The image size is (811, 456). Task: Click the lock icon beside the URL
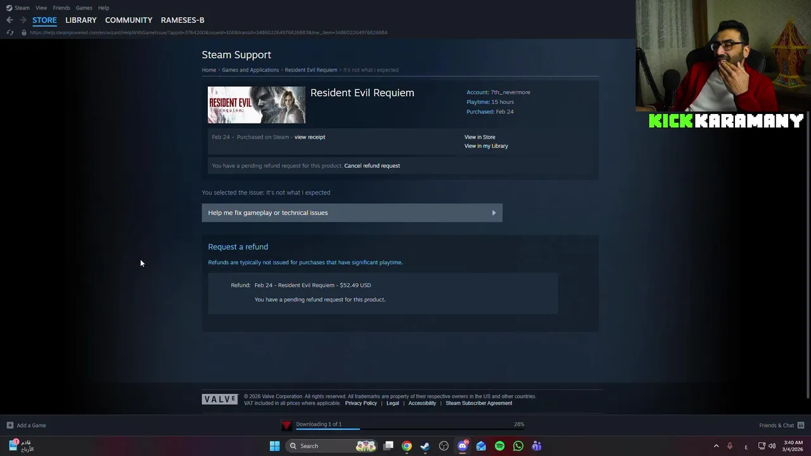click(24, 32)
